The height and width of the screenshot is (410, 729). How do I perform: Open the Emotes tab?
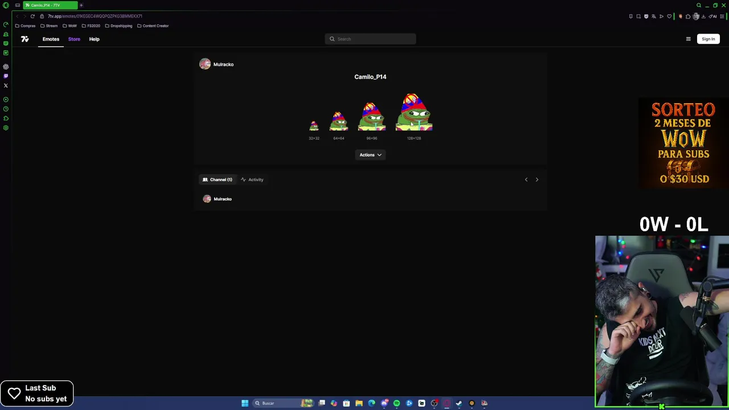pyautogui.click(x=51, y=39)
